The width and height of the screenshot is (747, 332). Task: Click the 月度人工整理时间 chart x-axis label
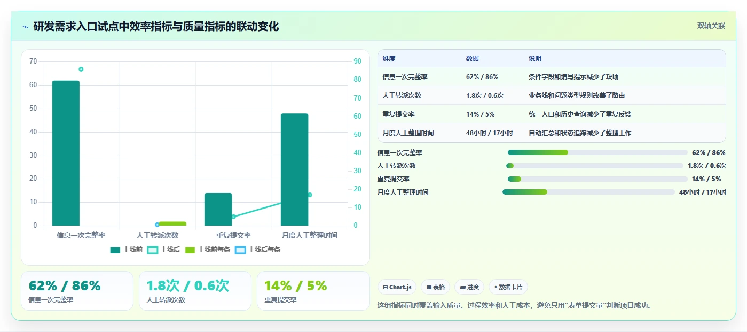click(x=310, y=235)
